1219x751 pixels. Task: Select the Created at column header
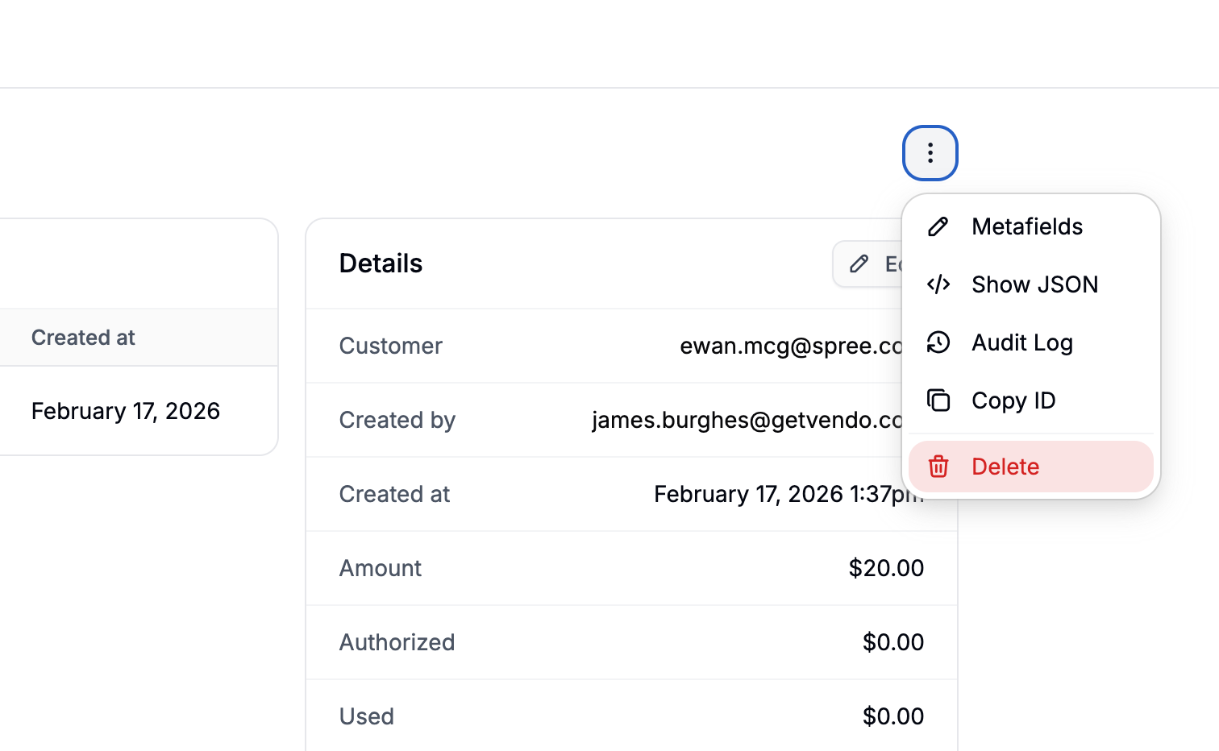(x=83, y=337)
